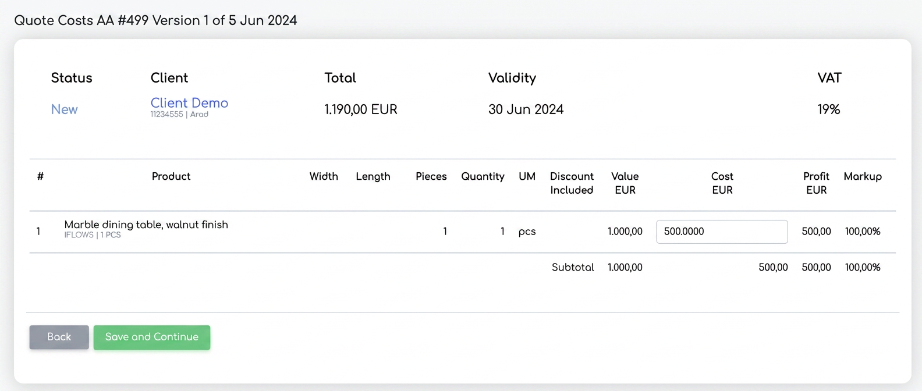Click the Quote Costs AA #499 page title
Viewport: 922px width, 391px height.
tap(155, 20)
